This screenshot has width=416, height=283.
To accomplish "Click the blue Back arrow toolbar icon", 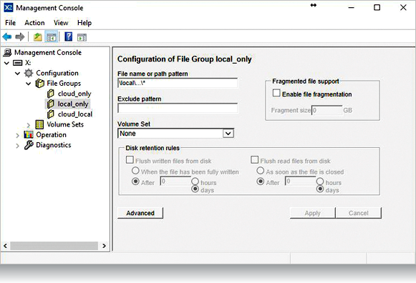I will pos(7,36).
